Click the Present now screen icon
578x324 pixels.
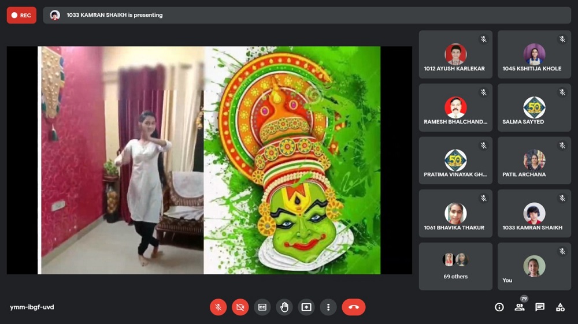(306, 307)
